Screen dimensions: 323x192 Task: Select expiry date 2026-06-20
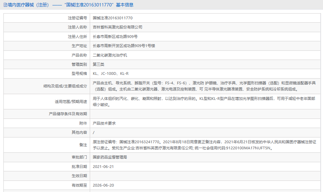coord(103,185)
